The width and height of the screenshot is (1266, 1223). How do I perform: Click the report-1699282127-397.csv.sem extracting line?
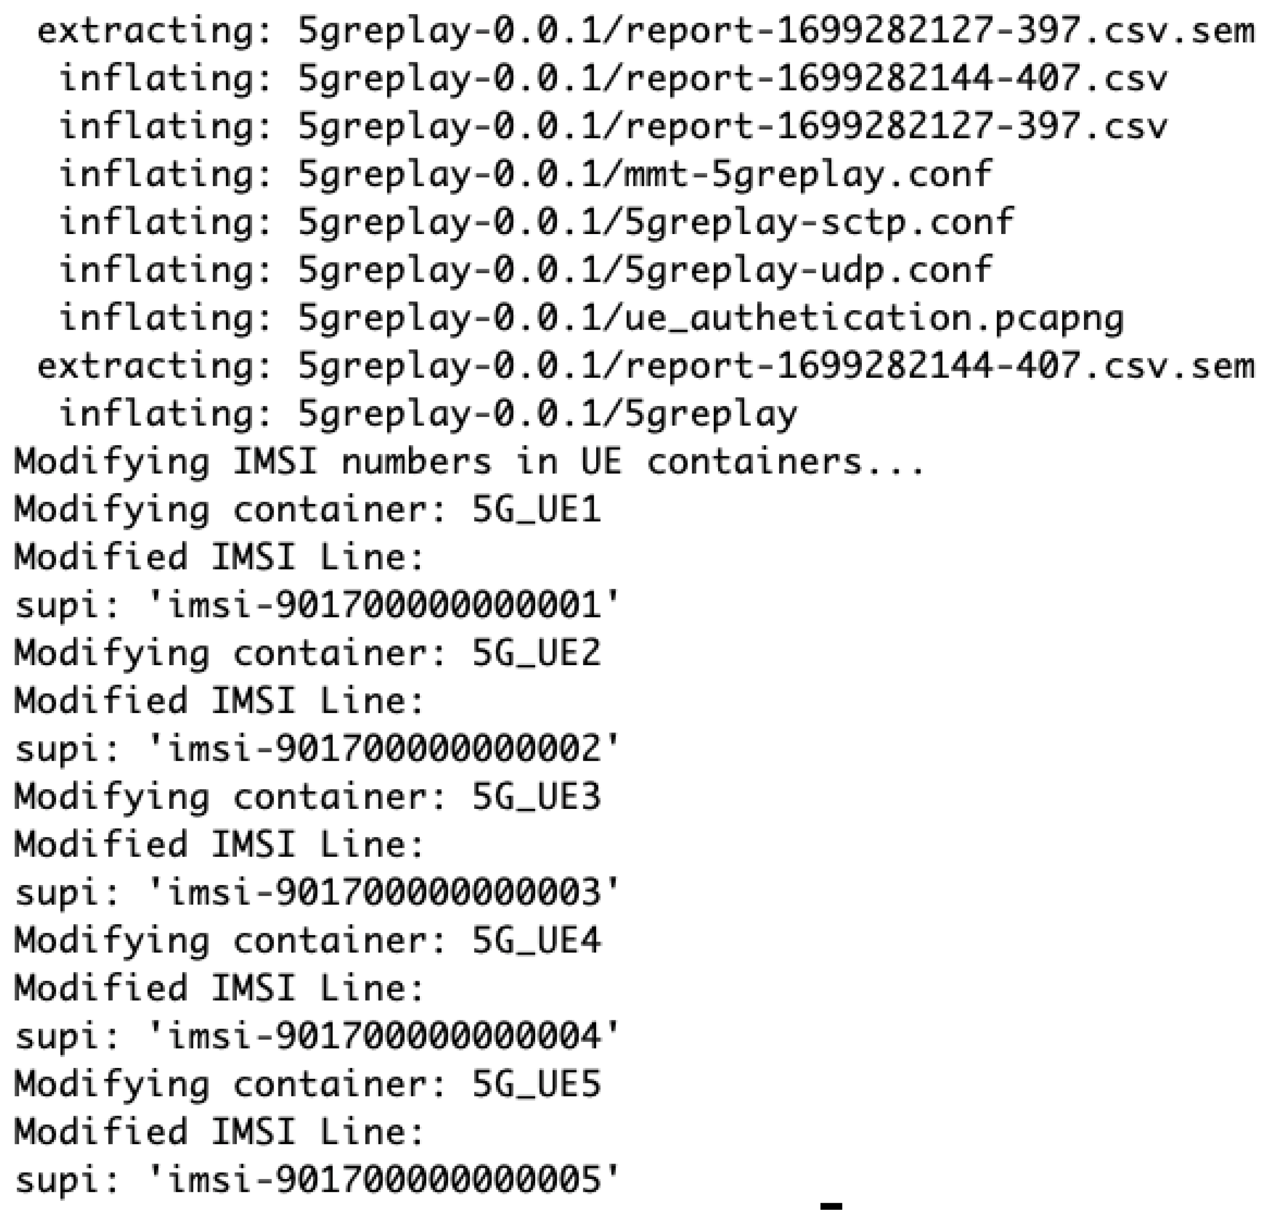point(645,31)
